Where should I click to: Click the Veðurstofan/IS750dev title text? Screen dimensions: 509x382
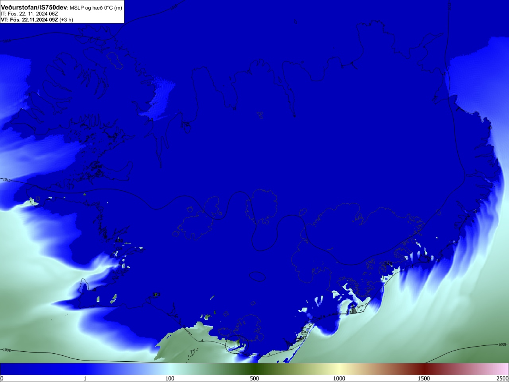point(34,7)
